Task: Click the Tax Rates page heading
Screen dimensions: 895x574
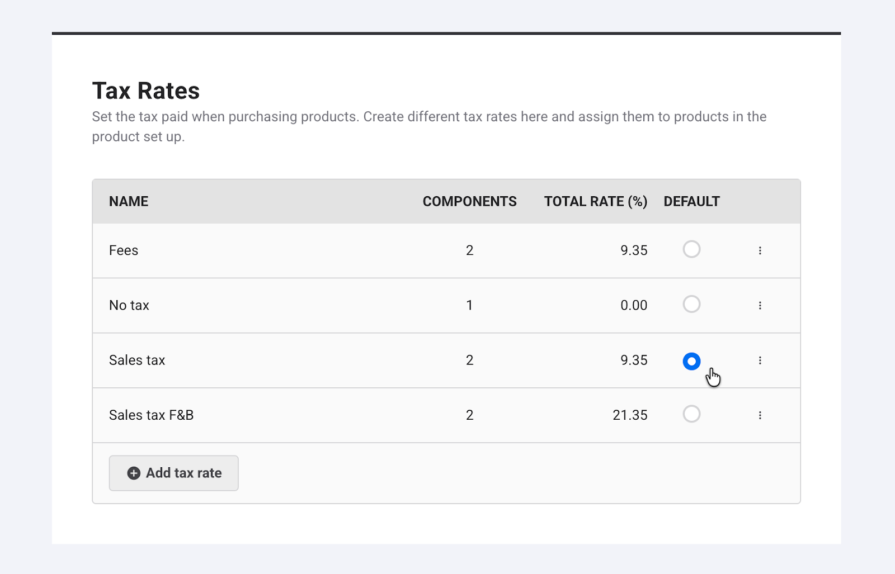Action: pyautogui.click(x=146, y=91)
